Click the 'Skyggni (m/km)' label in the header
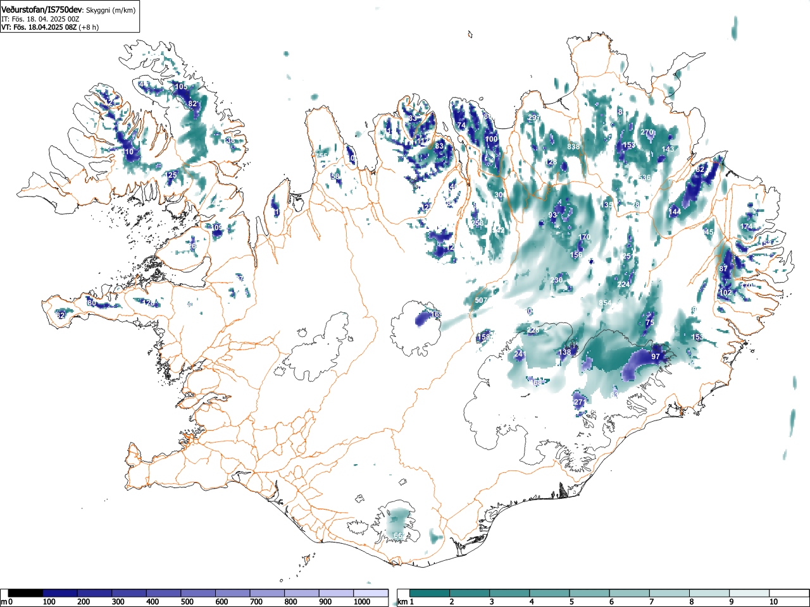This screenshot has width=810, height=607. pos(110,10)
